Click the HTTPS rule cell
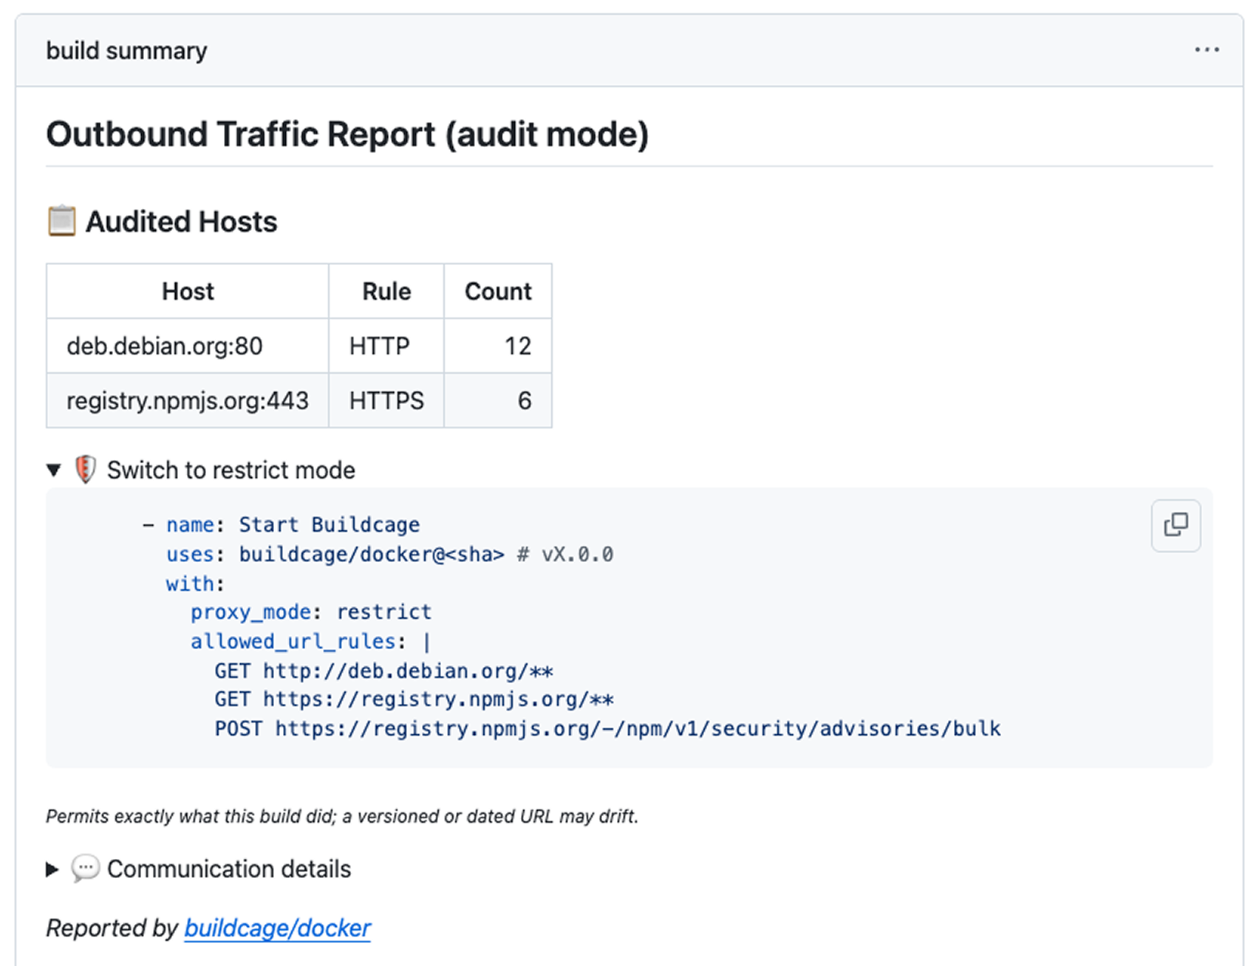Screen dimensions: 1259x966 click(x=386, y=400)
